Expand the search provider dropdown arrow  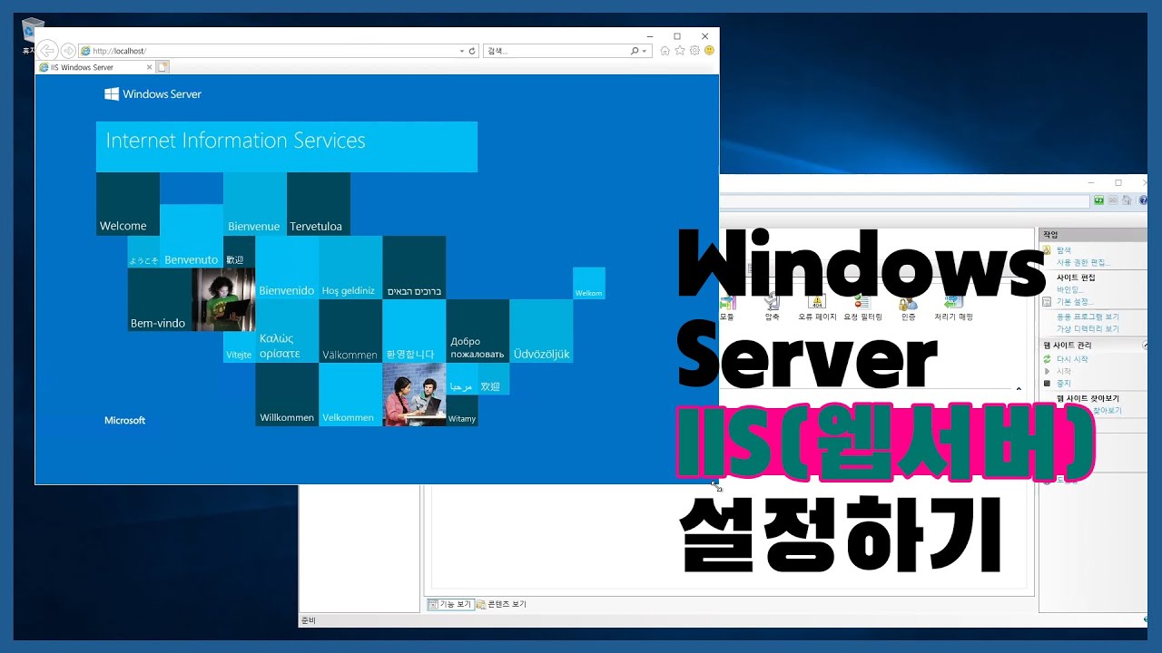click(645, 51)
